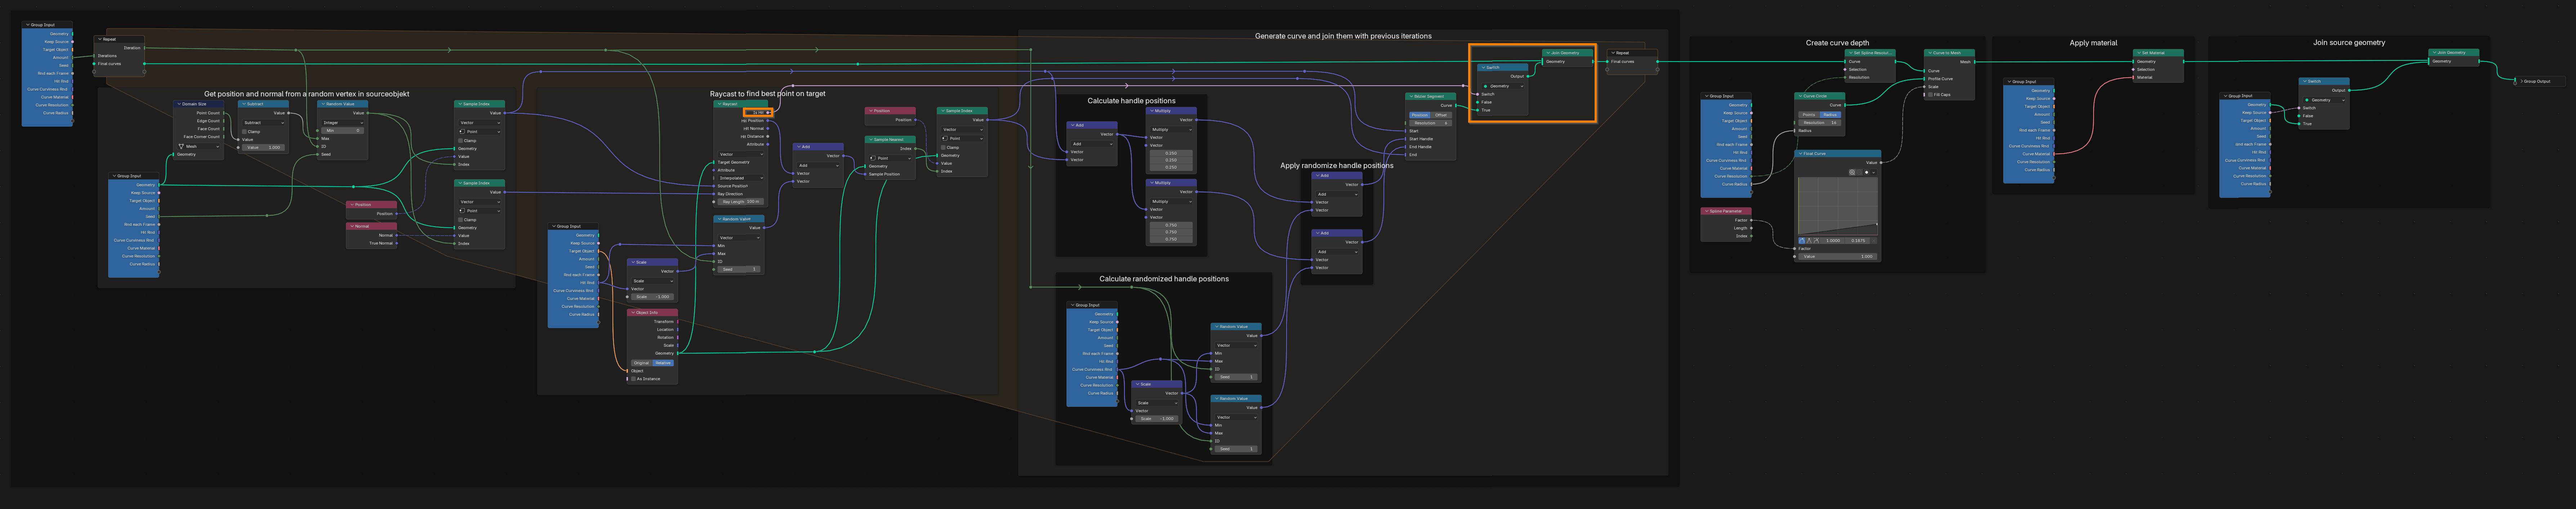
Task: Open Geometry type dropdown in Join source Switch
Action: (2324, 100)
